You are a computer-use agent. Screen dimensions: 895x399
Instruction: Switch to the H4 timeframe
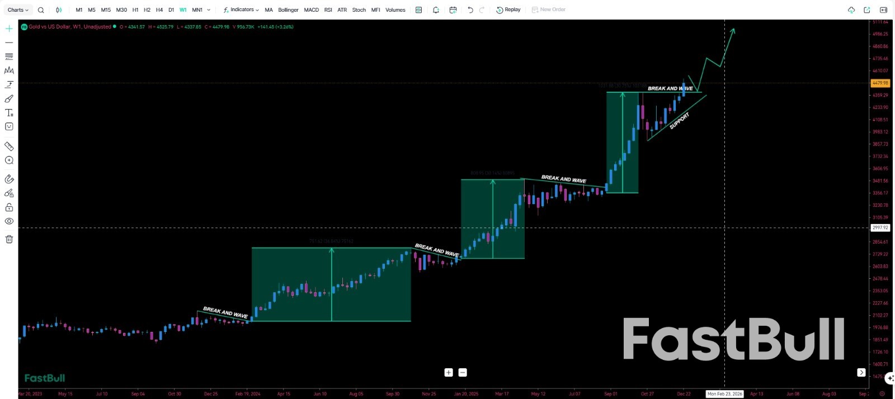tap(159, 9)
